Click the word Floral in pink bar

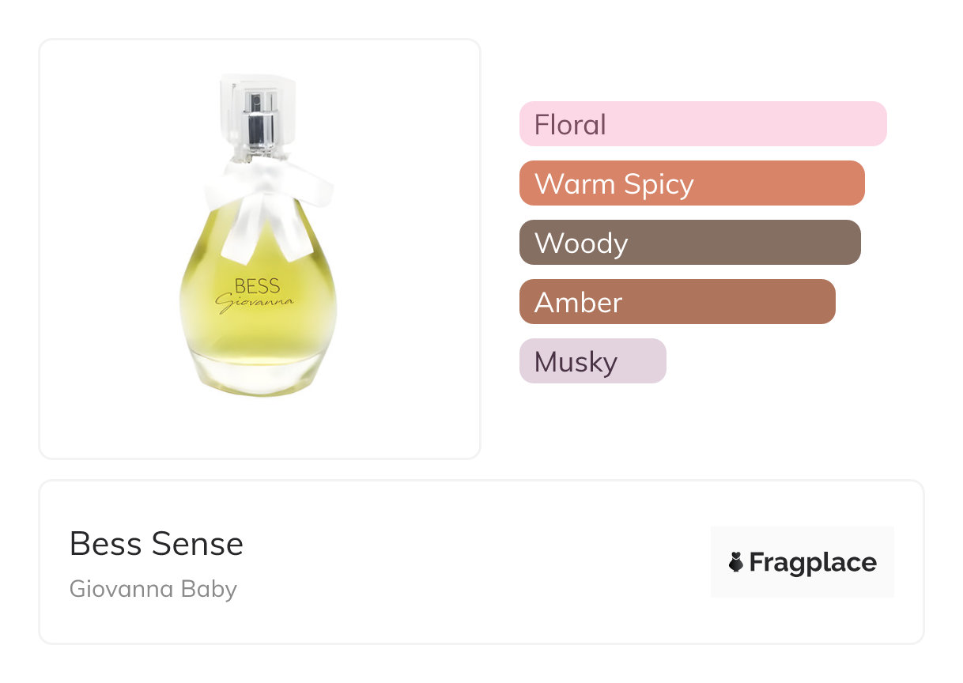570,124
